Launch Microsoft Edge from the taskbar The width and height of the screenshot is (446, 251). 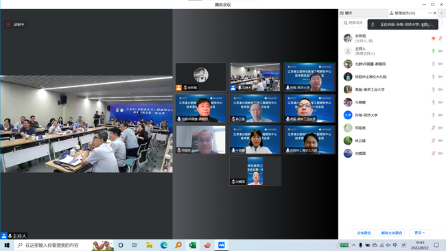point(164,245)
